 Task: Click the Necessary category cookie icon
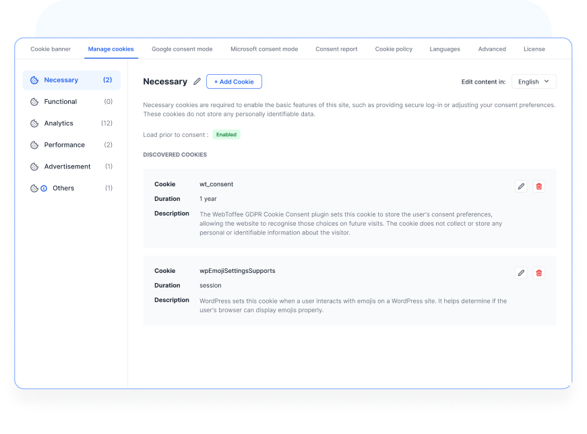point(34,80)
